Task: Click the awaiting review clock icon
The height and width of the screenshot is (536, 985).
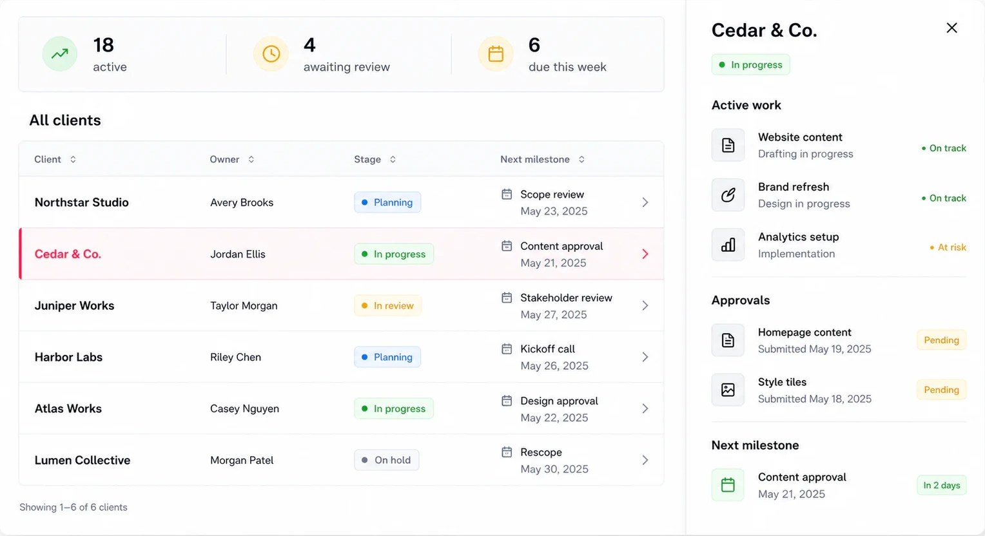Action: coord(271,54)
